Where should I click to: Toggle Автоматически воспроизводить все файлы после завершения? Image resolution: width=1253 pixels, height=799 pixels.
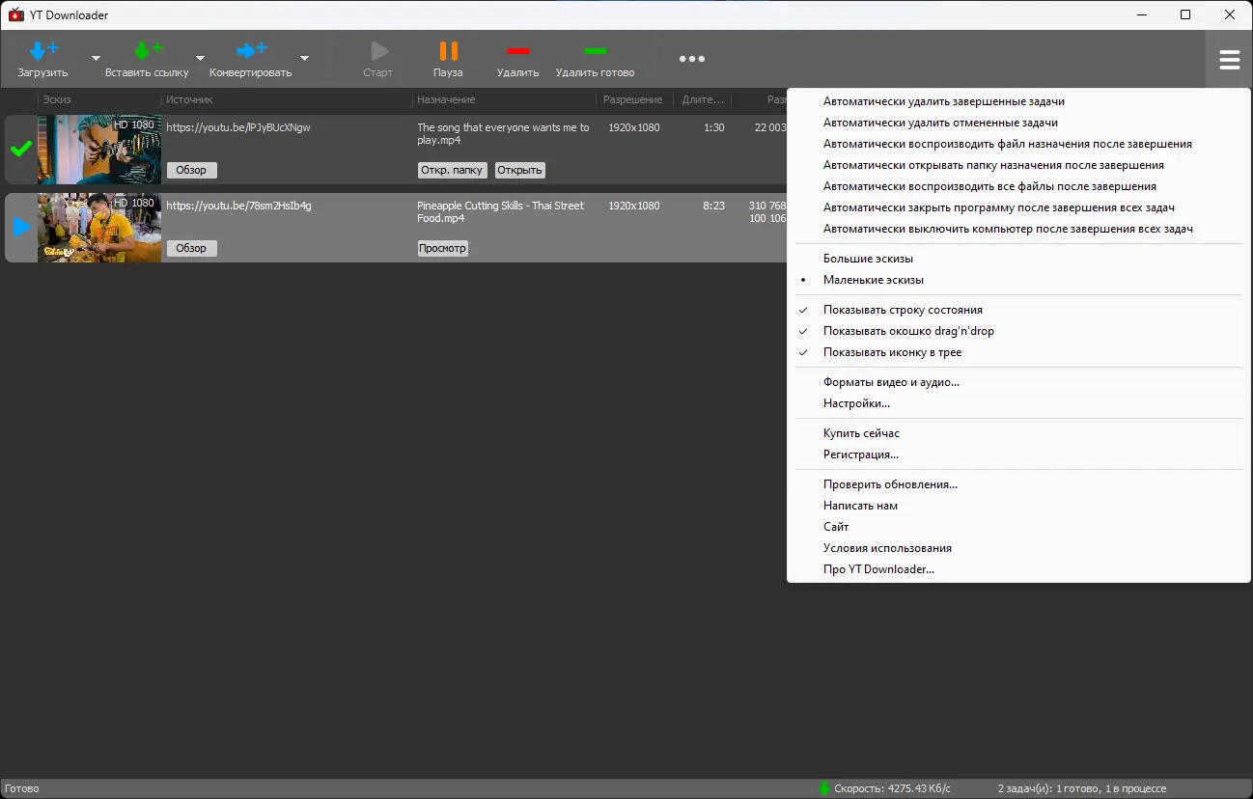point(1018,186)
